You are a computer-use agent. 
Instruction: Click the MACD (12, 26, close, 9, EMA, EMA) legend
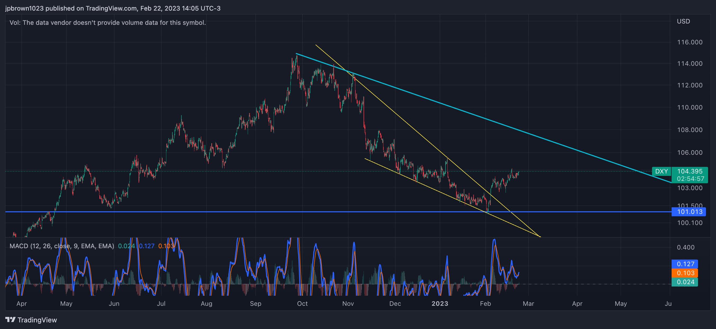click(x=62, y=246)
